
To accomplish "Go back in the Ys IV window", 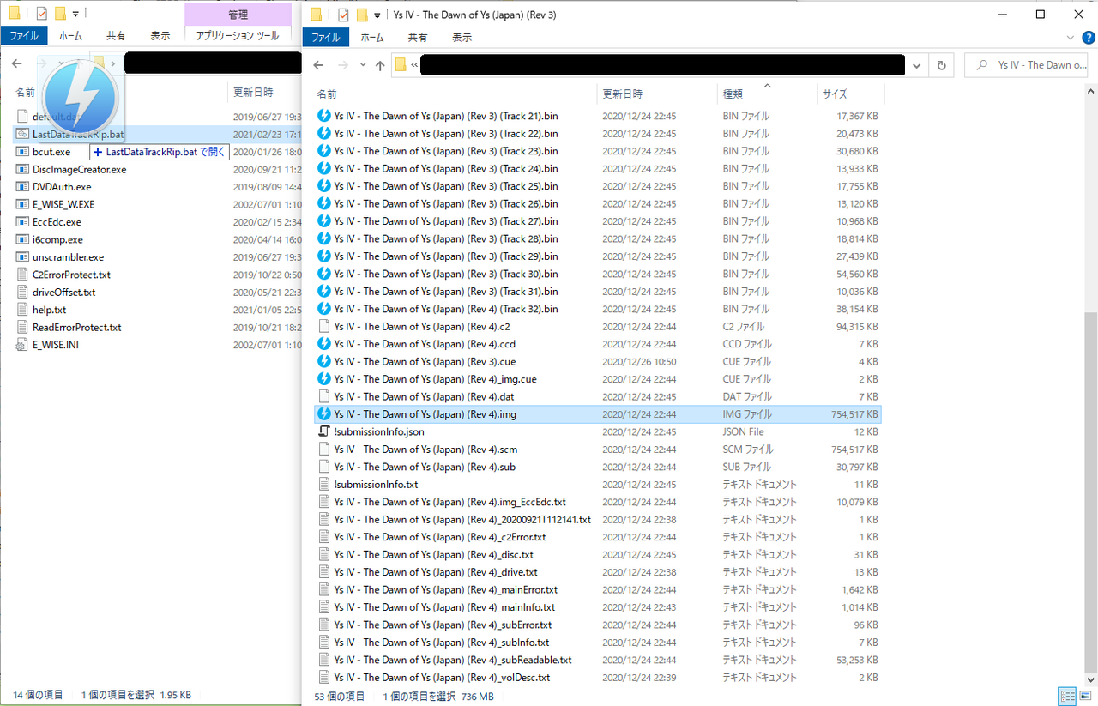I will [318, 66].
